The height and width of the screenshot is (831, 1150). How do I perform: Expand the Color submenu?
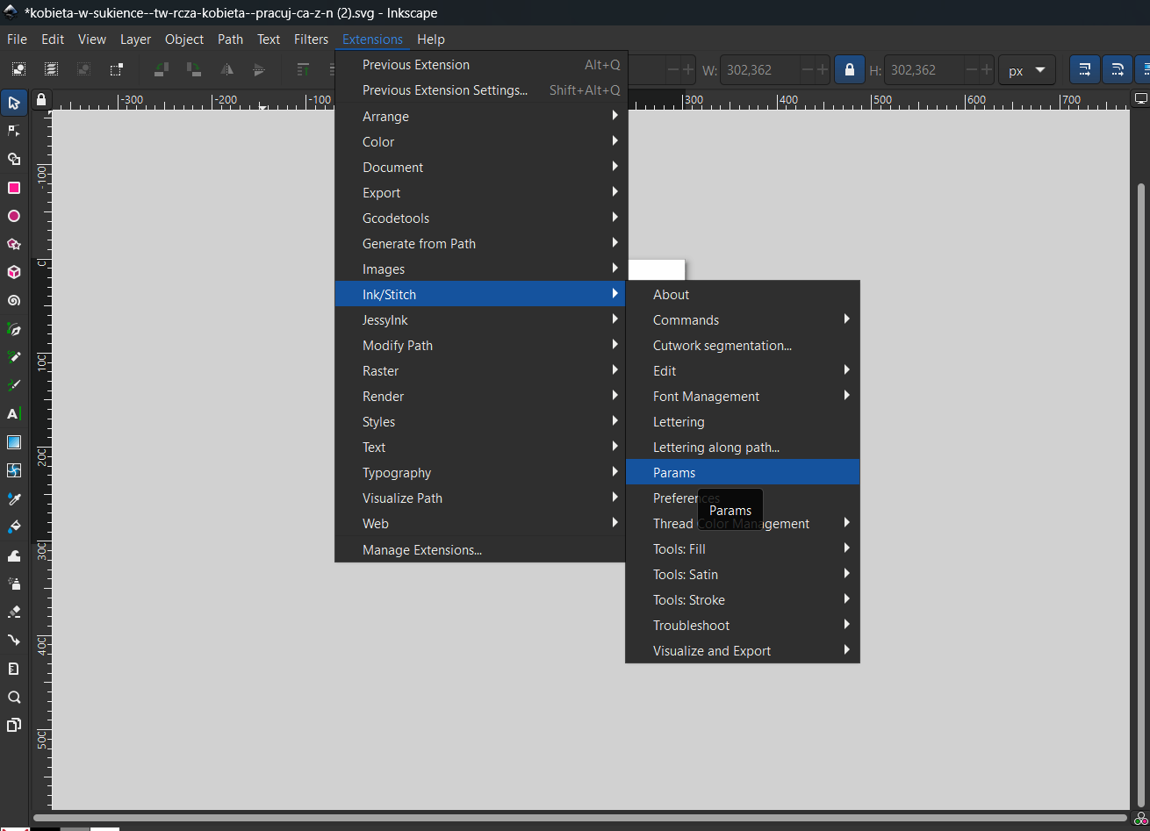(481, 141)
